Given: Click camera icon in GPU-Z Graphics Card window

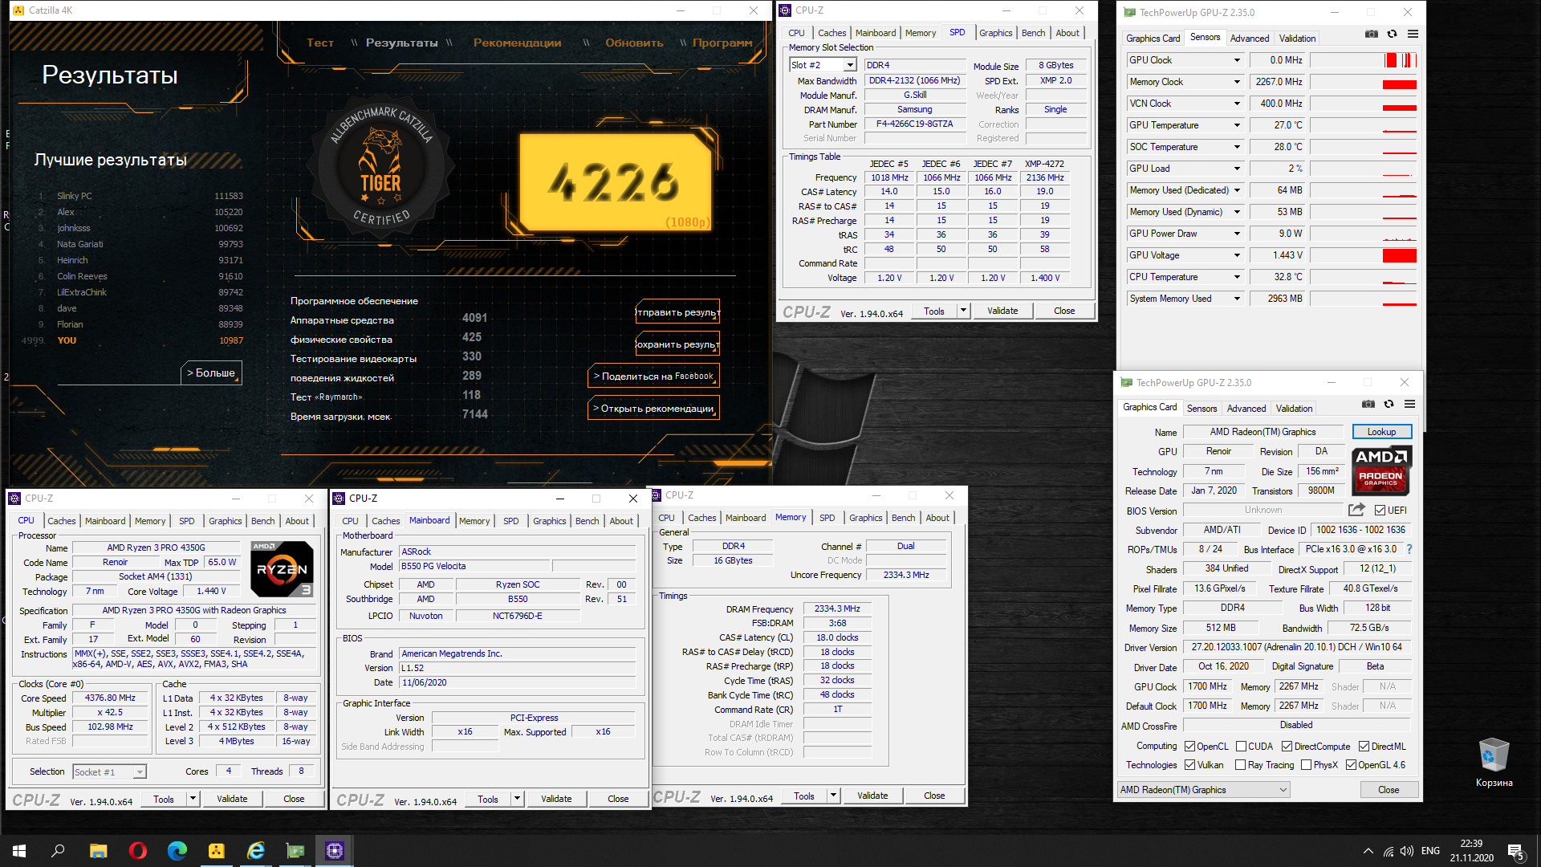Looking at the screenshot, I should (x=1368, y=404).
